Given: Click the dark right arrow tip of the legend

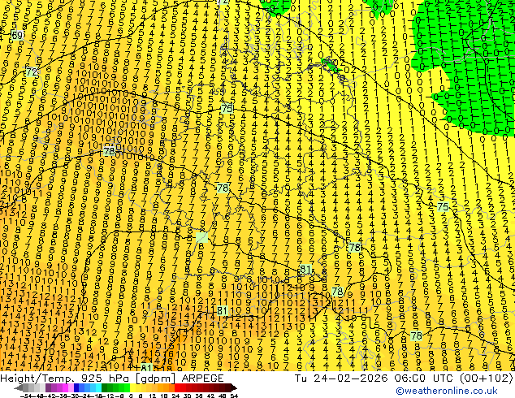Looking at the screenshot, I should coord(234,388).
